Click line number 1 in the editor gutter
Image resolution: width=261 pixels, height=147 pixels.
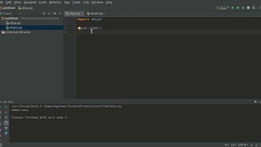(x=66, y=19)
